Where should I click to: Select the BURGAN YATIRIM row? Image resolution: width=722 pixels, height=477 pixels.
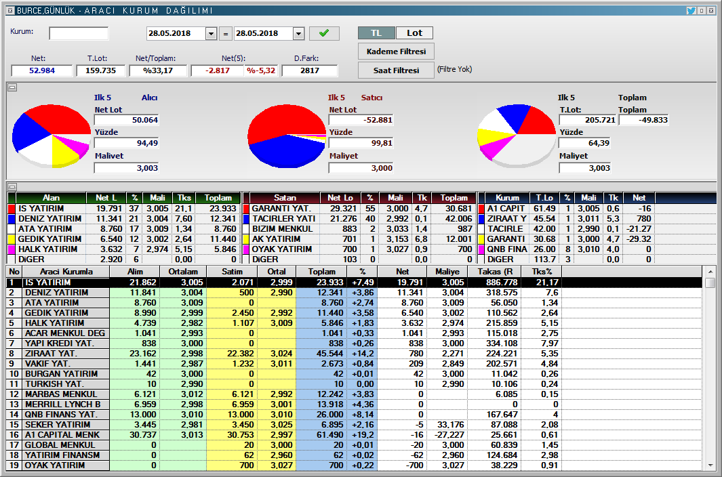coord(354,373)
